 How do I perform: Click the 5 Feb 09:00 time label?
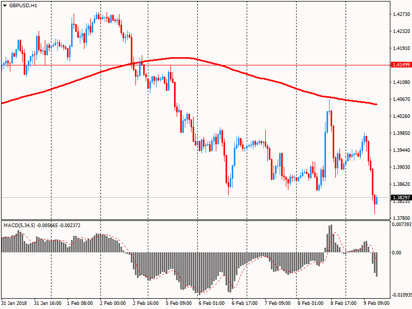(x=179, y=303)
